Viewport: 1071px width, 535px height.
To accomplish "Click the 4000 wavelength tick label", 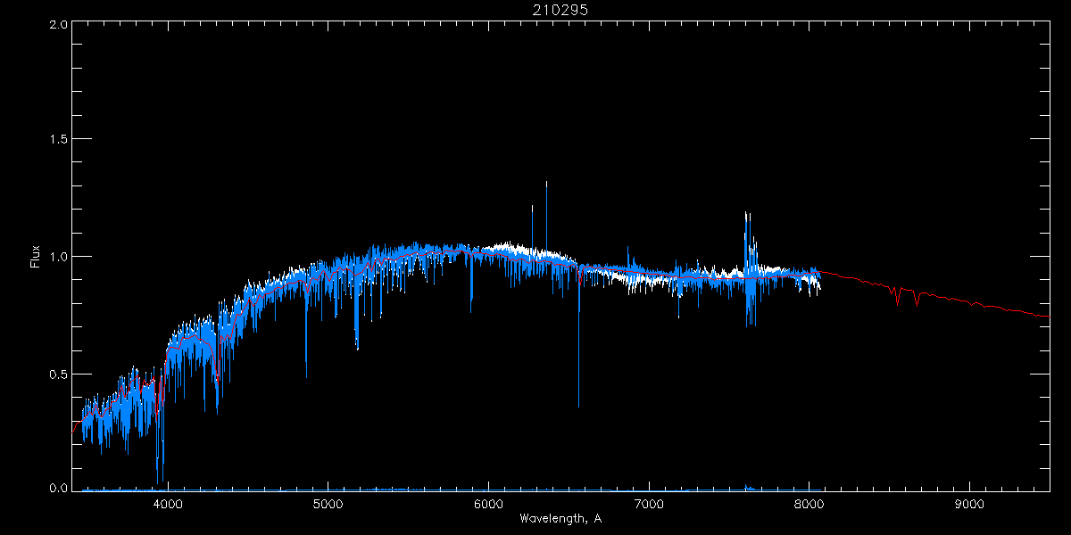I will 168,504.
